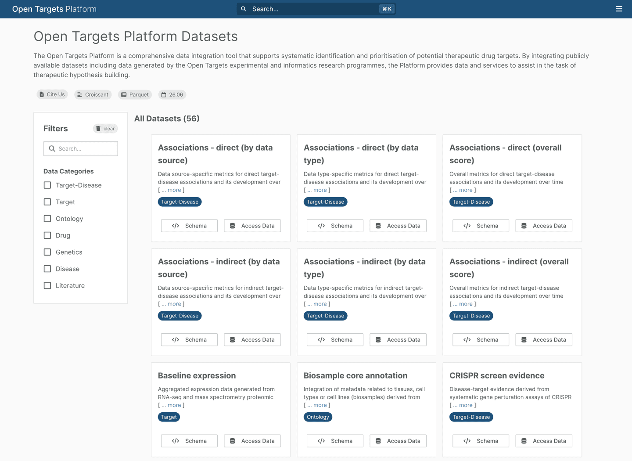Open the Open Targets Platform home link
This screenshot has width=632, height=461.
point(54,9)
